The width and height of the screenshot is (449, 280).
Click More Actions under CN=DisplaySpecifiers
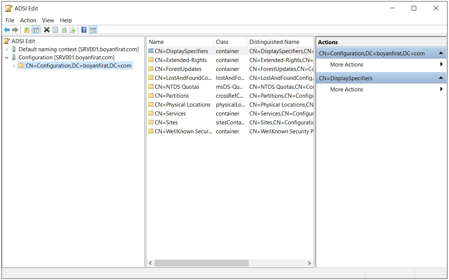[346, 89]
